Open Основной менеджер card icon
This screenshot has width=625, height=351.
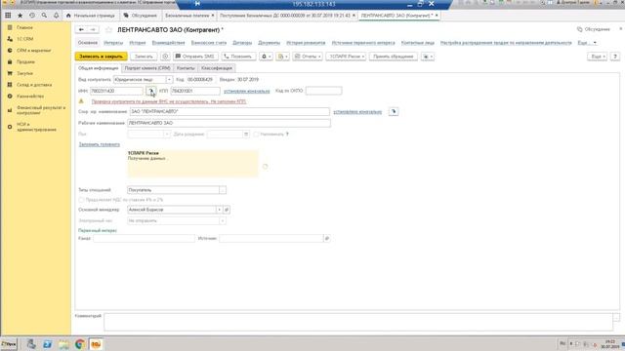coord(227,210)
